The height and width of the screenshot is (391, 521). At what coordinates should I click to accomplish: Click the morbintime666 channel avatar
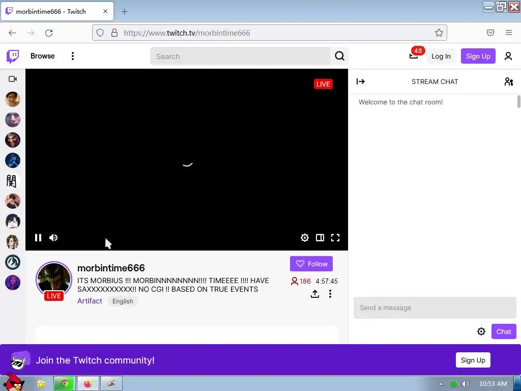click(54, 280)
